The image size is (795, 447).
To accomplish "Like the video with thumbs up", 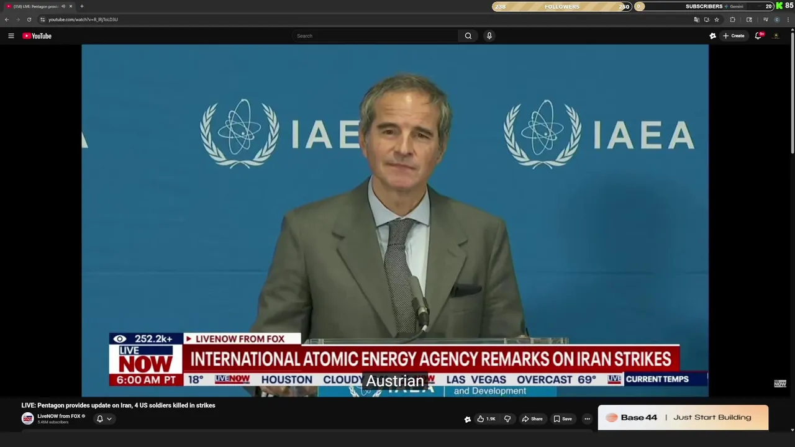I will 486,419.
